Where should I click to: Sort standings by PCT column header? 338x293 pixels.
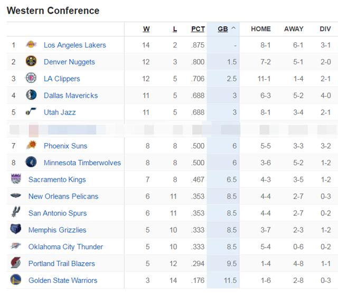[198, 29]
